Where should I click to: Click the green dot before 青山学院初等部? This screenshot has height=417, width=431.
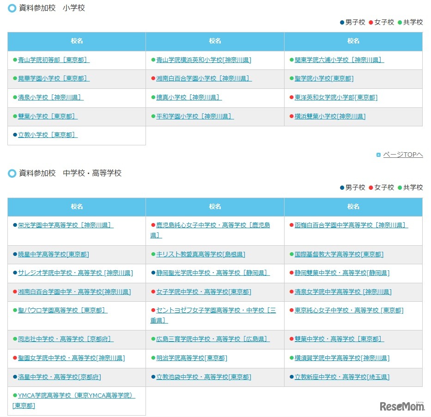pos(14,60)
